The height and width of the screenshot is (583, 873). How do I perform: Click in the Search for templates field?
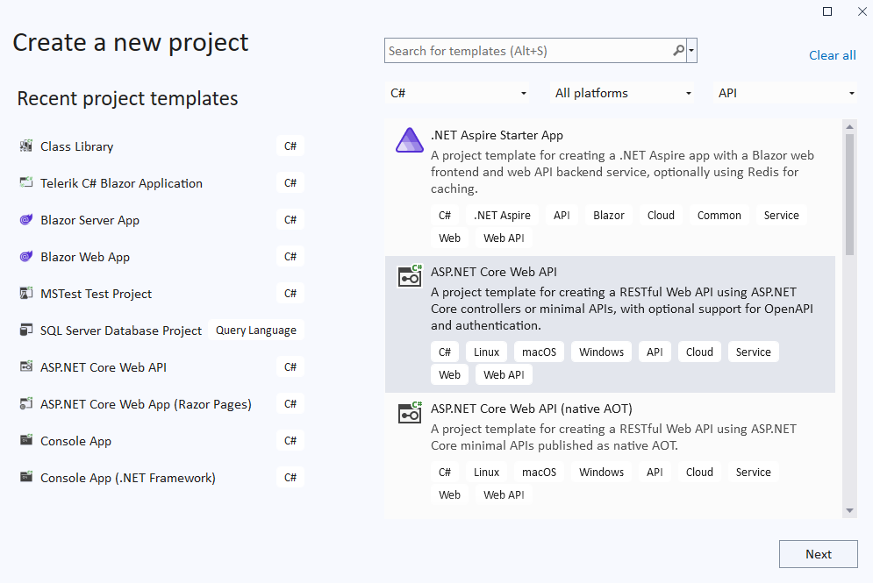pyautogui.click(x=526, y=51)
